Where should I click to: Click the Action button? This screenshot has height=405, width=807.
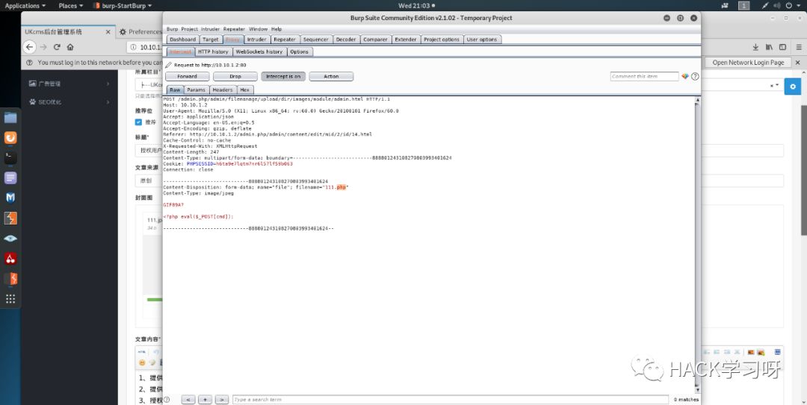(332, 77)
